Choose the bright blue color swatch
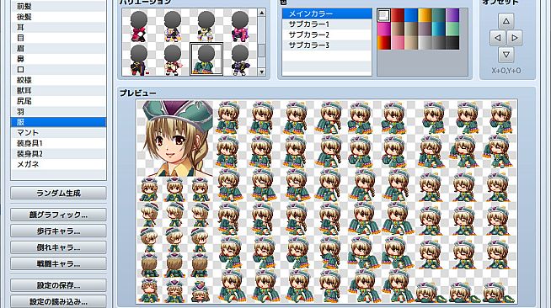This screenshot has width=551, height=308. (411, 15)
